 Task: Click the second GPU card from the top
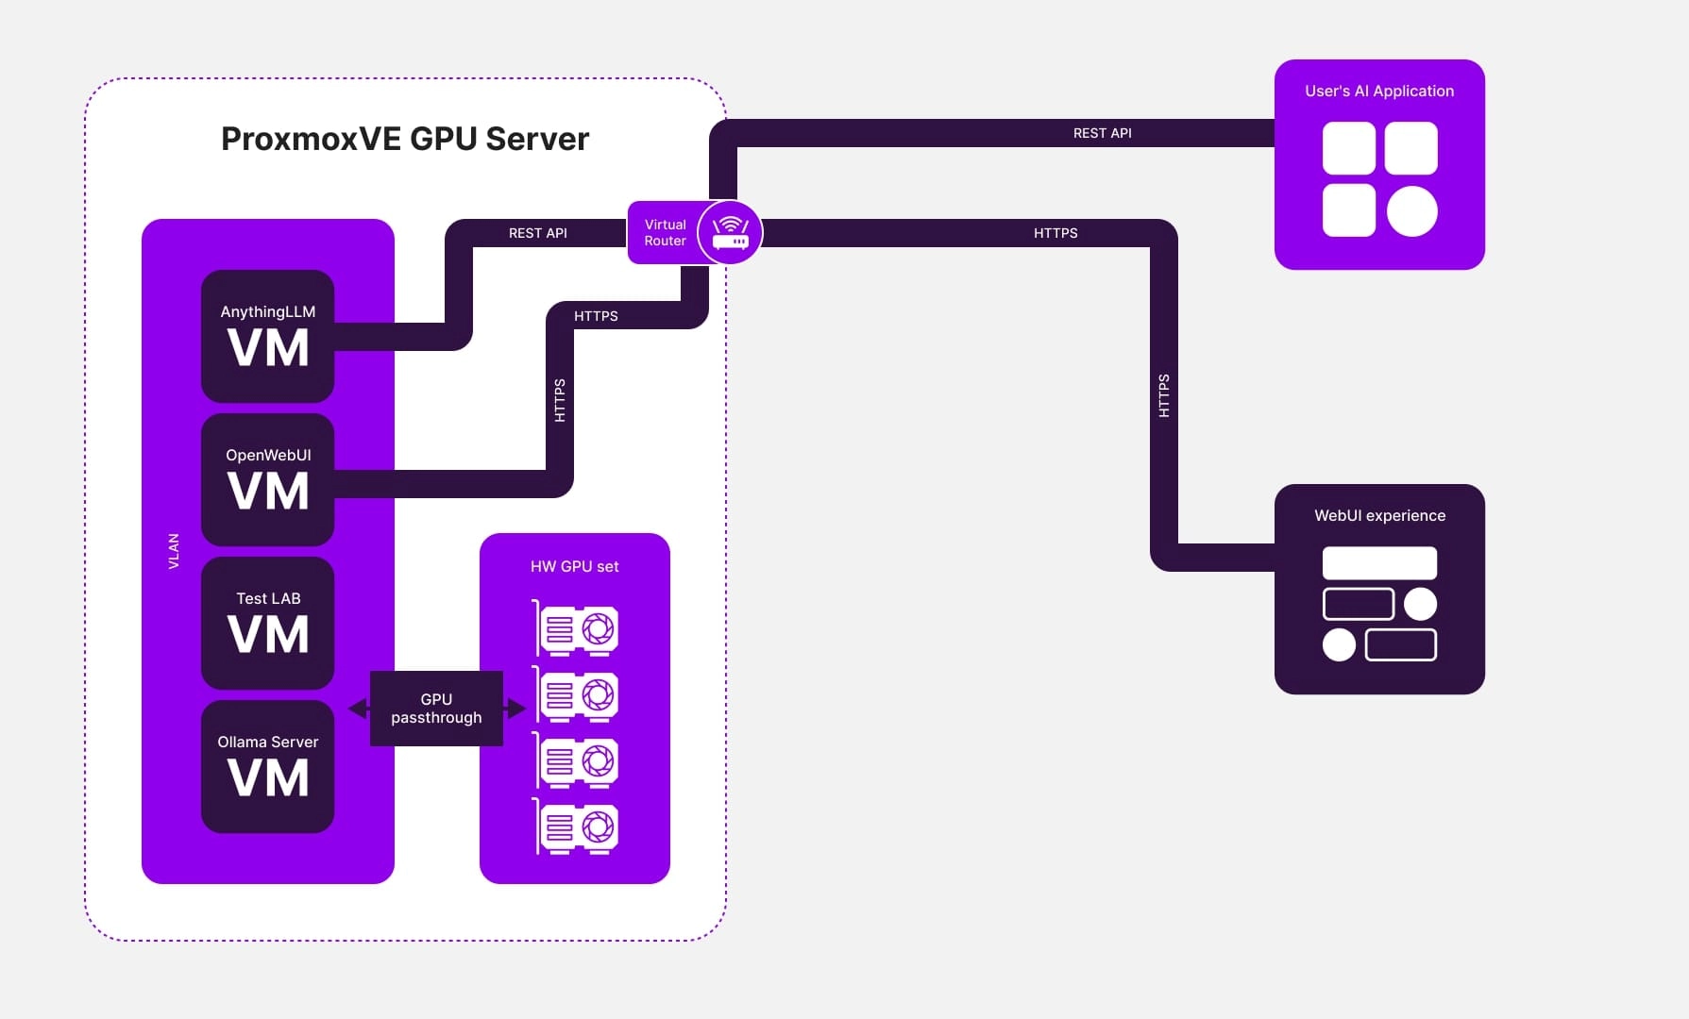click(x=577, y=695)
